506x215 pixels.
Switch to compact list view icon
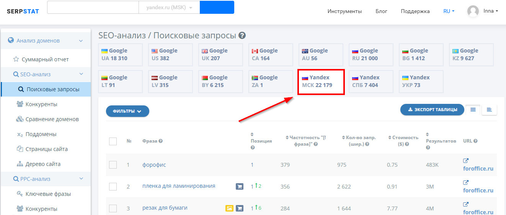473,110
